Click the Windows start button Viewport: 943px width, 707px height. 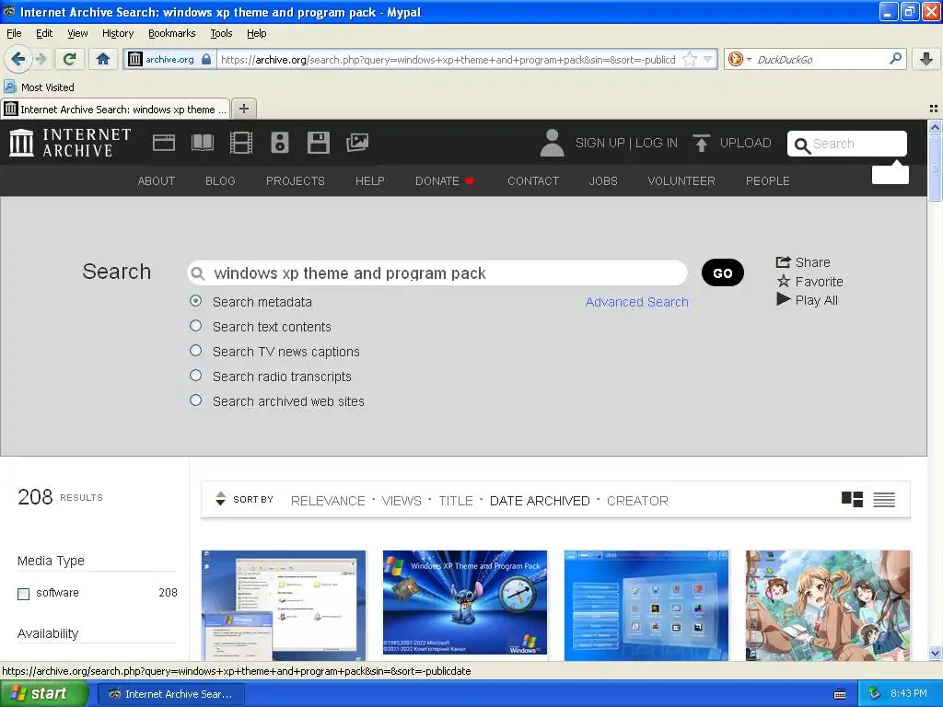[44, 694]
